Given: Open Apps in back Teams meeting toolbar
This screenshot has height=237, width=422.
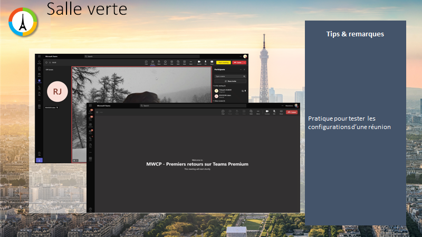Looking at the screenshot, I should click(x=184, y=62).
